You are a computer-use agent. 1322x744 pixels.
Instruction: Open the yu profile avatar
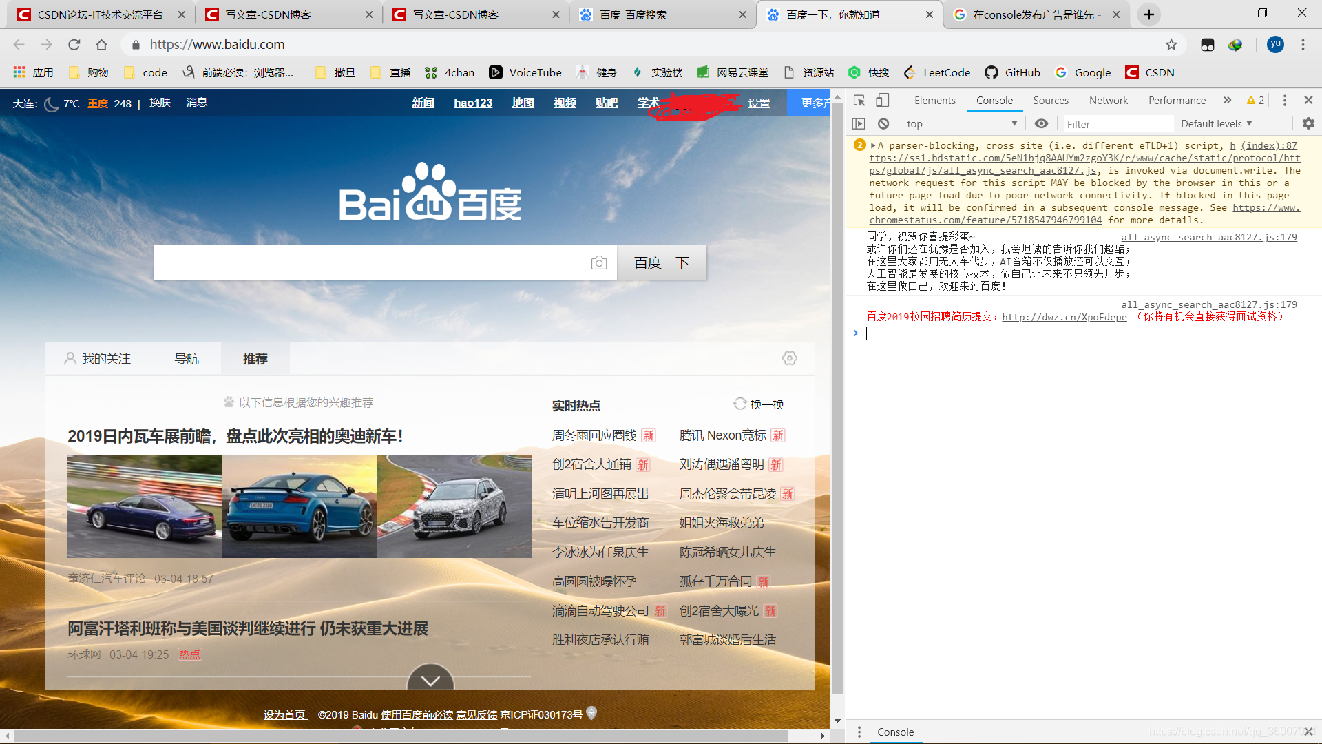coord(1276,44)
